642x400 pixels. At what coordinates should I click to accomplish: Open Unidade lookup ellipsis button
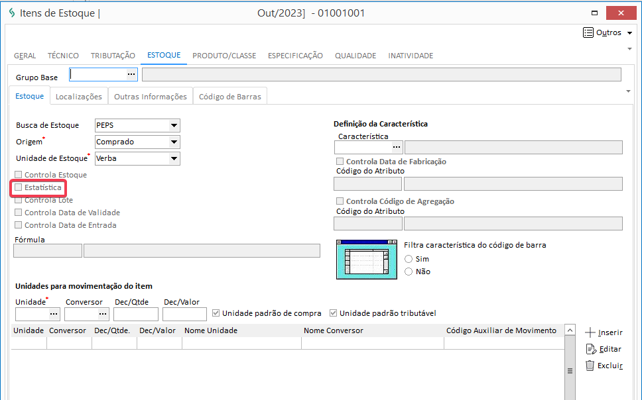pos(54,314)
